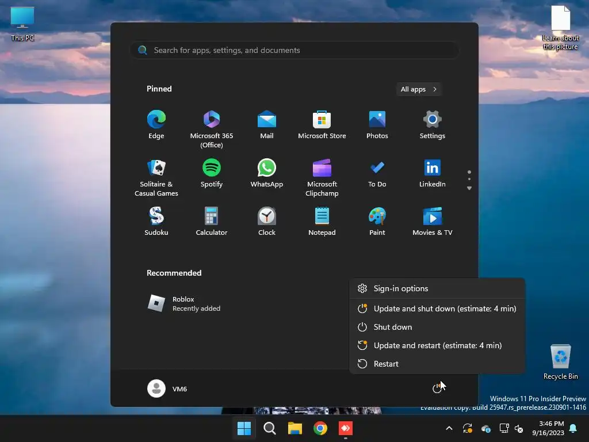Choose Update and shut down
Screen dimensions: 589x442
[437, 308]
